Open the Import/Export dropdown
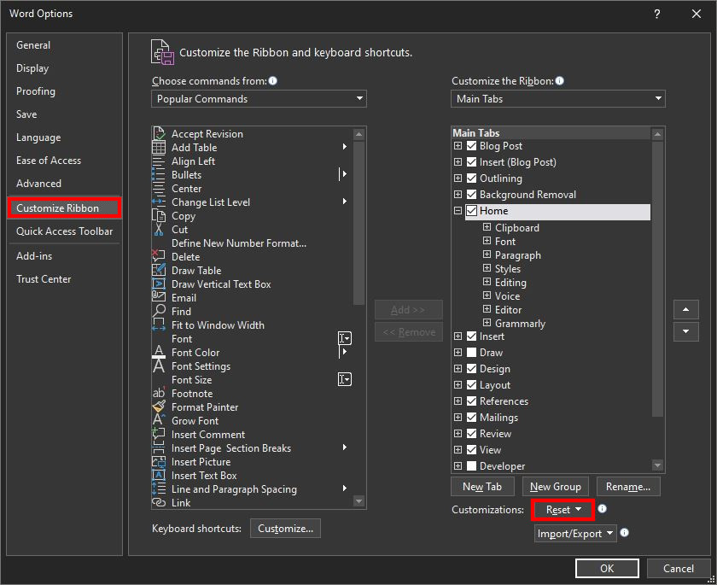Viewport: 717px width, 585px height. [575, 533]
